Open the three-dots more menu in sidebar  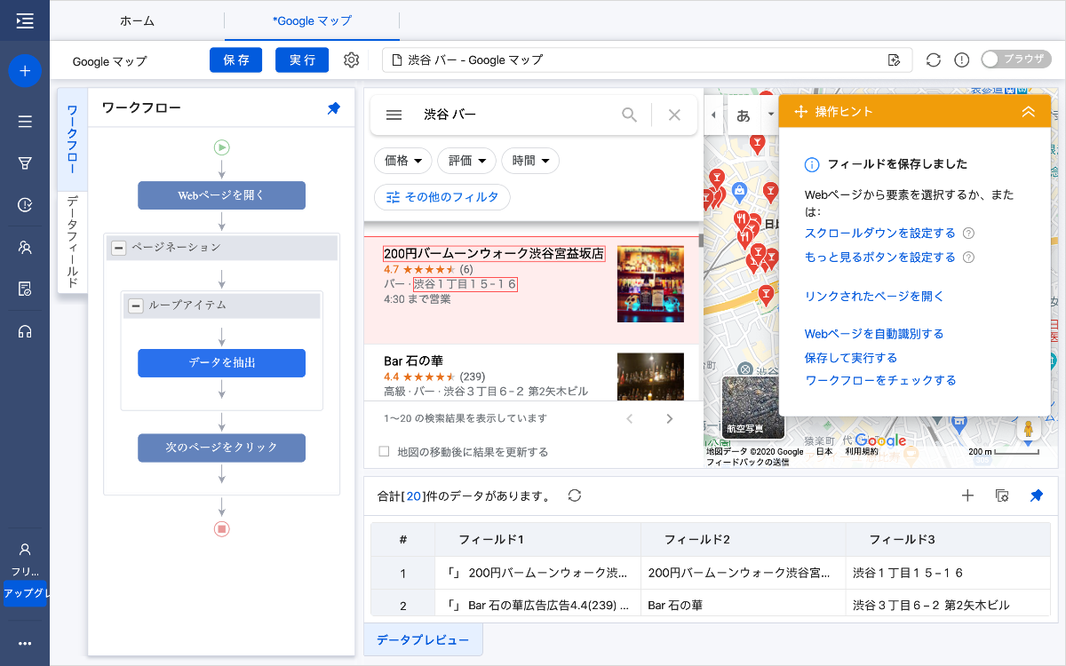pos(25,644)
